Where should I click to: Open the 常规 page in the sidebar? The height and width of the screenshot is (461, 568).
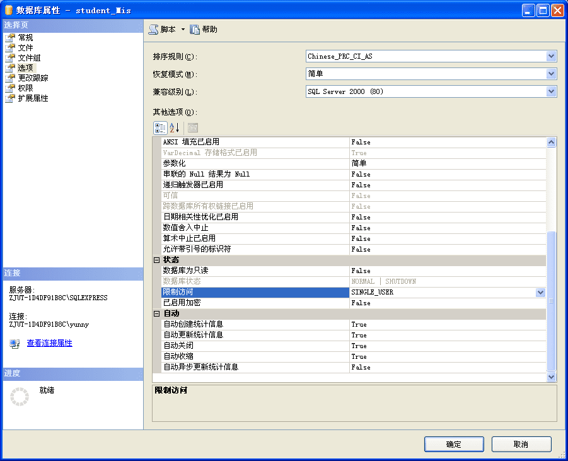(25, 37)
